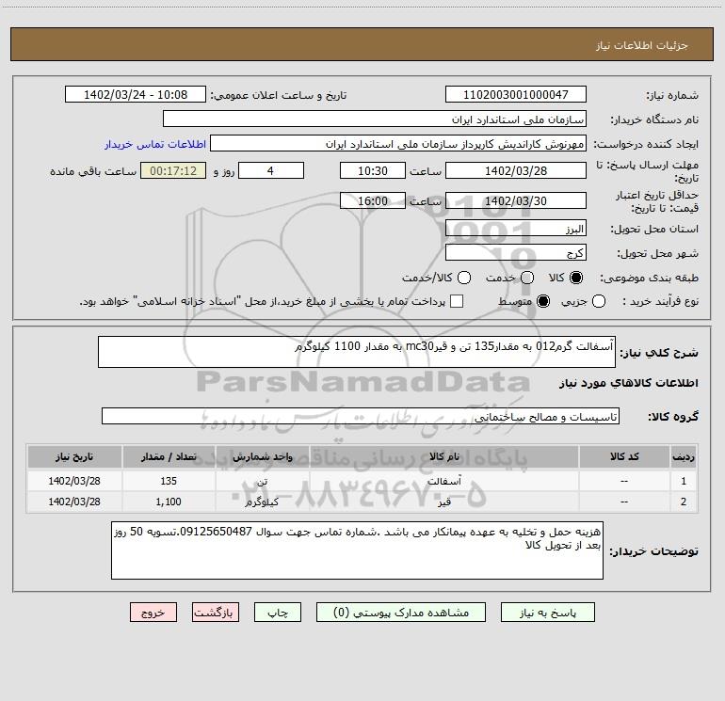The image size is (725, 701).
Task: Choose the جزیی purchase type radio
Action: point(599,302)
